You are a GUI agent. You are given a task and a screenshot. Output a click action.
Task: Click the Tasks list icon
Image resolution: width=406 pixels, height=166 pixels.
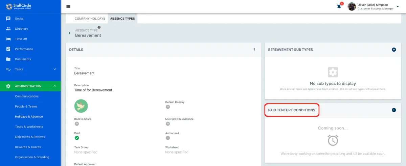(x=8, y=69)
